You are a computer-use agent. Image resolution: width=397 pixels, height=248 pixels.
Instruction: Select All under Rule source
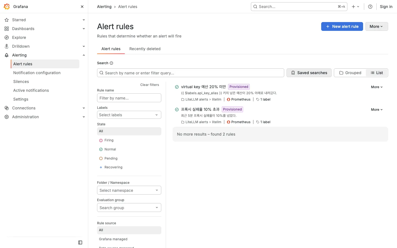tap(129, 230)
